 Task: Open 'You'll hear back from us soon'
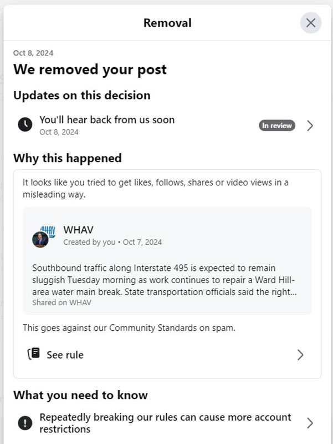[107, 120]
